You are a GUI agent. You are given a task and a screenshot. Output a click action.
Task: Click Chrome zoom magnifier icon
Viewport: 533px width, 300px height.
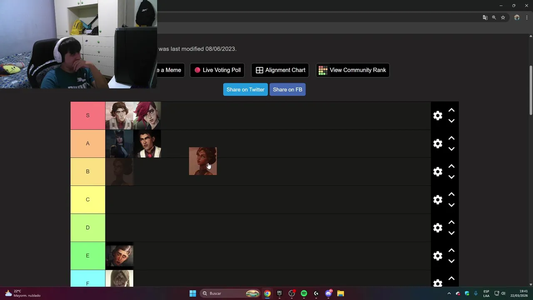(494, 17)
